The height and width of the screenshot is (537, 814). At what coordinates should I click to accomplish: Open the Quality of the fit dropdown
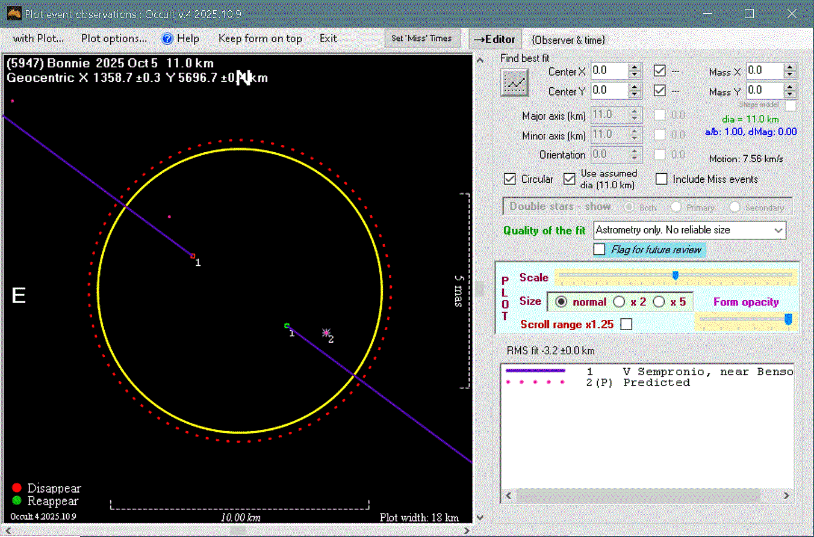pos(778,230)
